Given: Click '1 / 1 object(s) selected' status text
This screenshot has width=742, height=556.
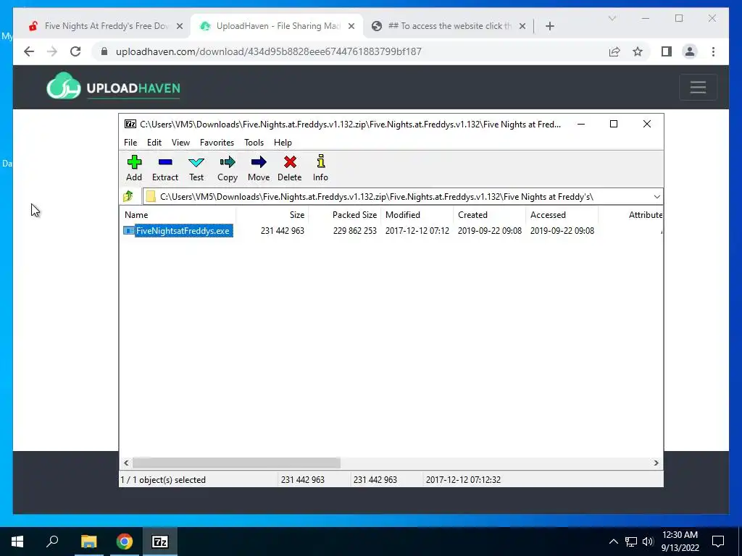Looking at the screenshot, I should pyautogui.click(x=163, y=479).
